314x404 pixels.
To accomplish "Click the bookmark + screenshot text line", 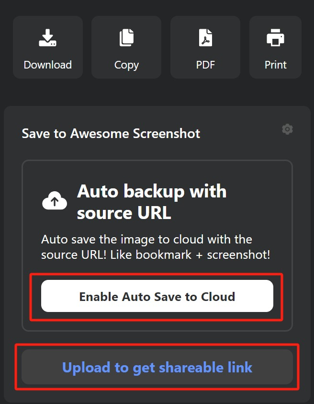I will coord(156,255).
